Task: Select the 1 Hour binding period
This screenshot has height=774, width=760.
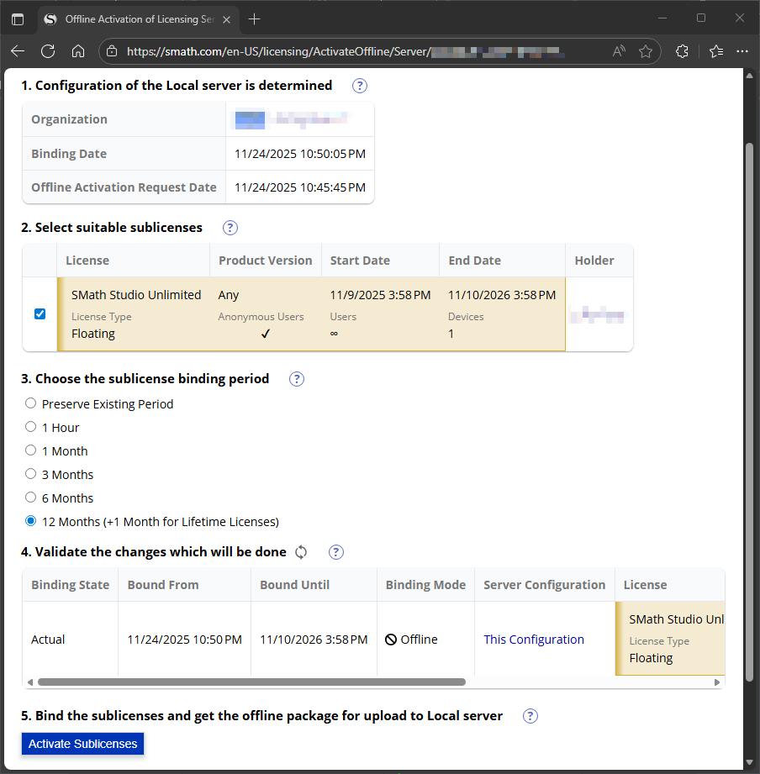Action: click(30, 427)
